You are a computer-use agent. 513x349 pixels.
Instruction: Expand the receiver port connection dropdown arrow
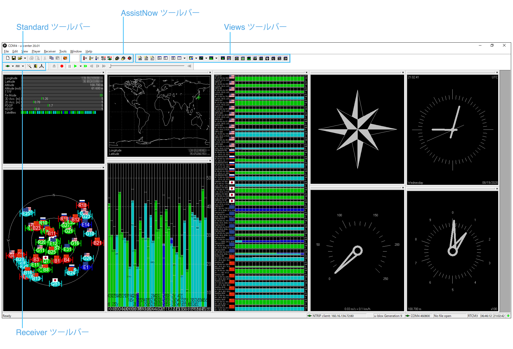[13, 66]
